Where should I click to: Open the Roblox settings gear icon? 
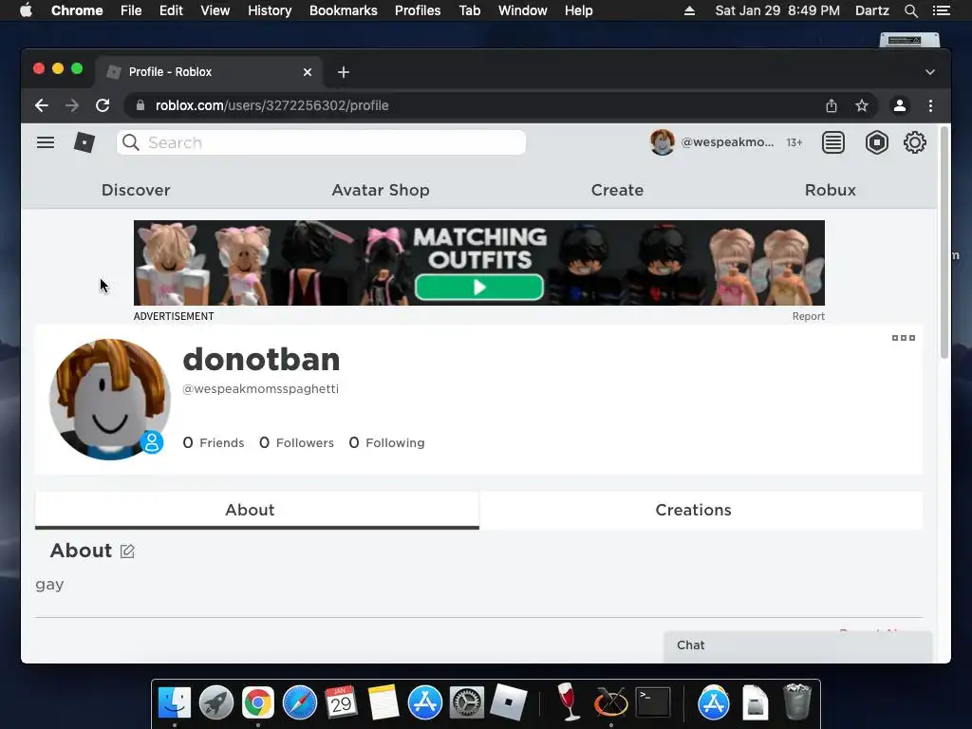point(914,142)
